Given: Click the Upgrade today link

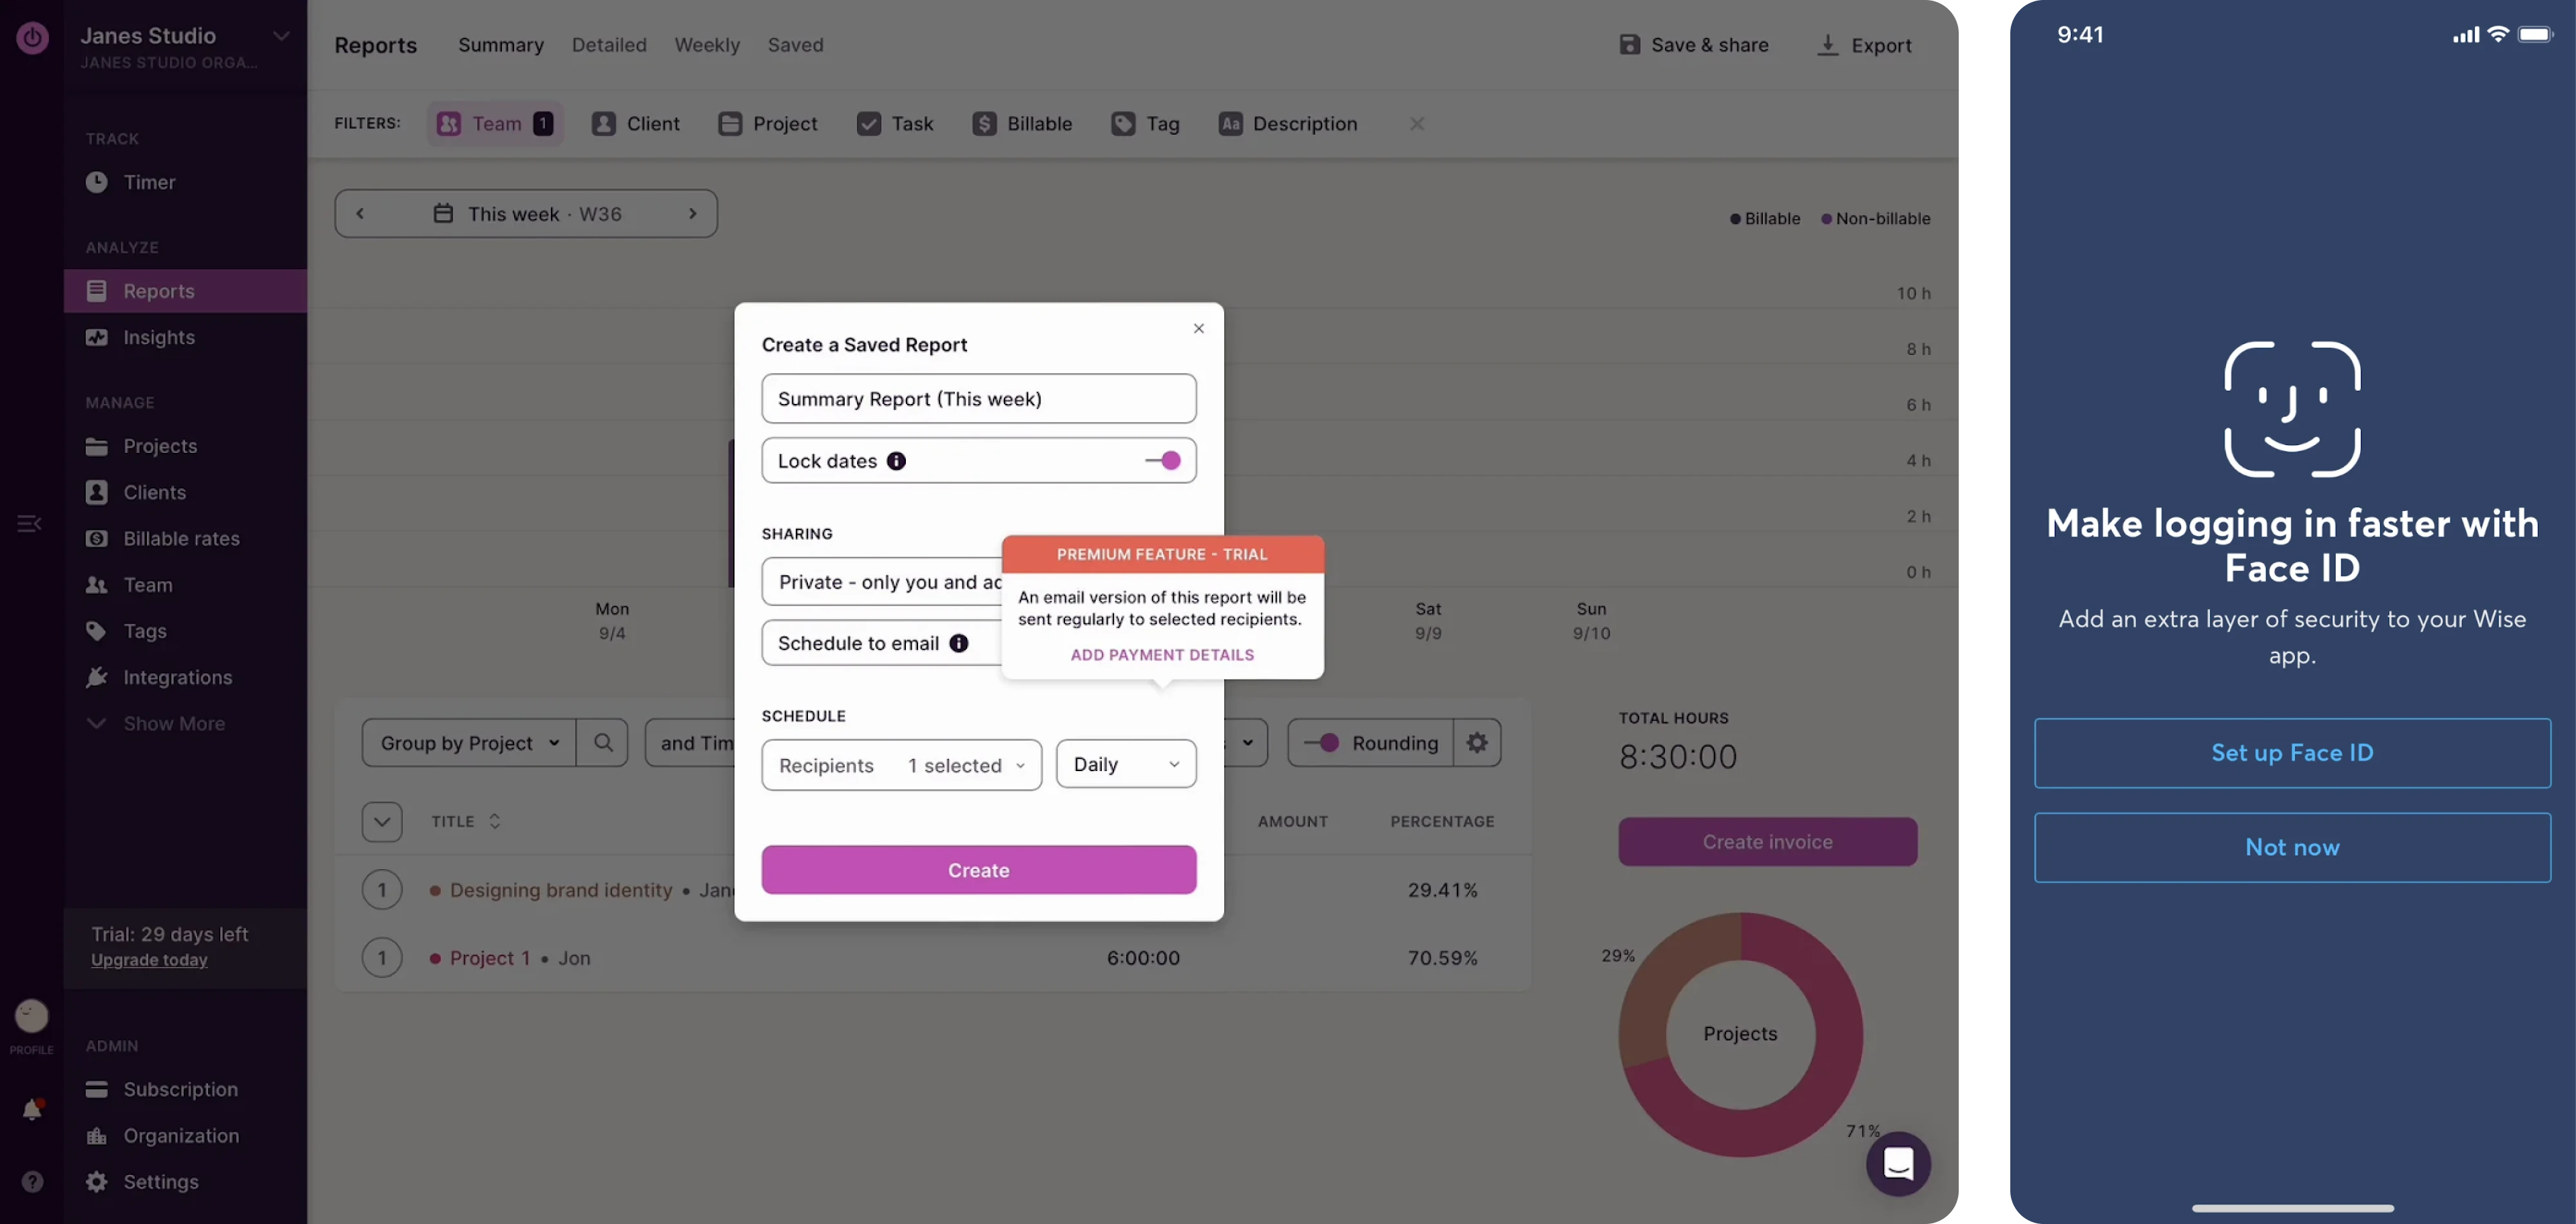Looking at the screenshot, I should point(148,959).
